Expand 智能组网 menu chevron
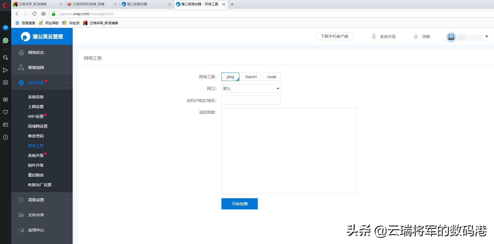 (67, 67)
